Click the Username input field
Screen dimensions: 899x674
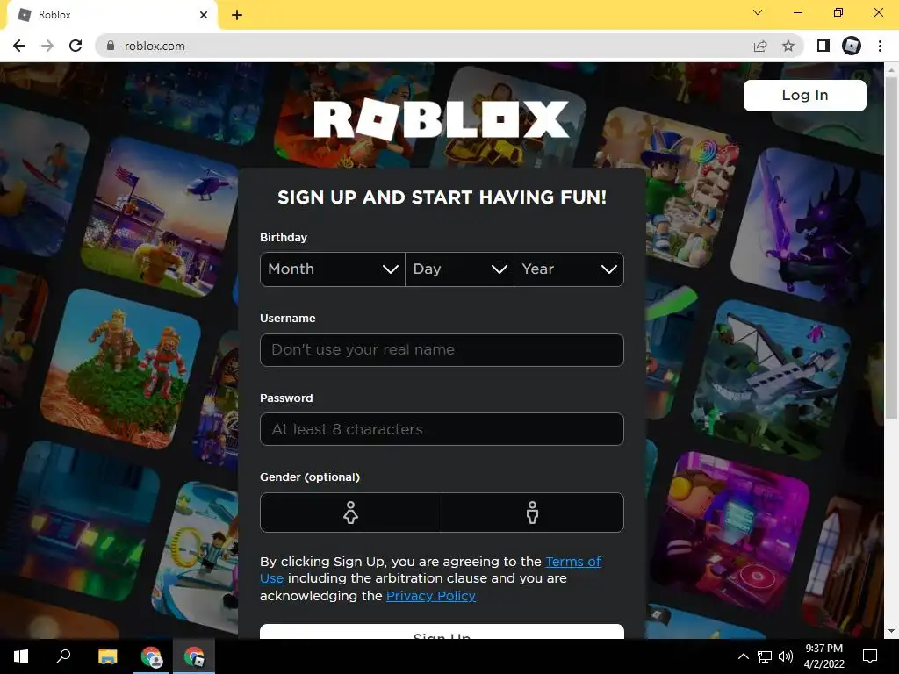tap(442, 349)
